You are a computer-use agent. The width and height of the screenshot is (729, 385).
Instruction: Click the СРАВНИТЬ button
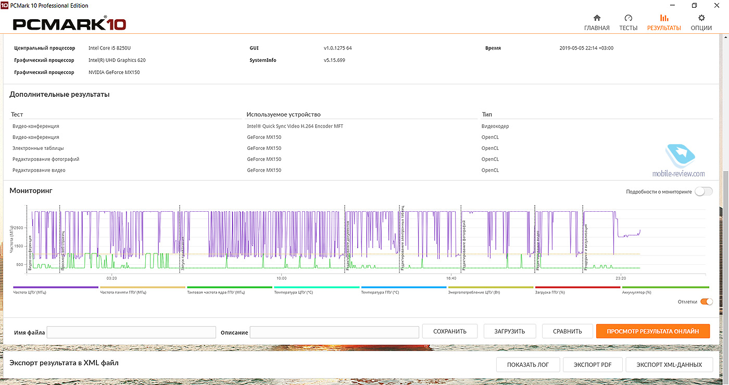tap(568, 331)
